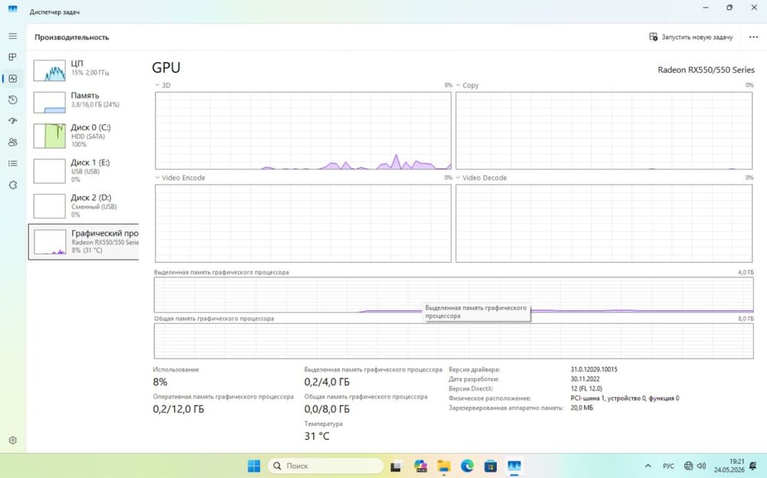This screenshot has height=478, width=767.
Task: Open the Services page icon
Action: [x=13, y=185]
